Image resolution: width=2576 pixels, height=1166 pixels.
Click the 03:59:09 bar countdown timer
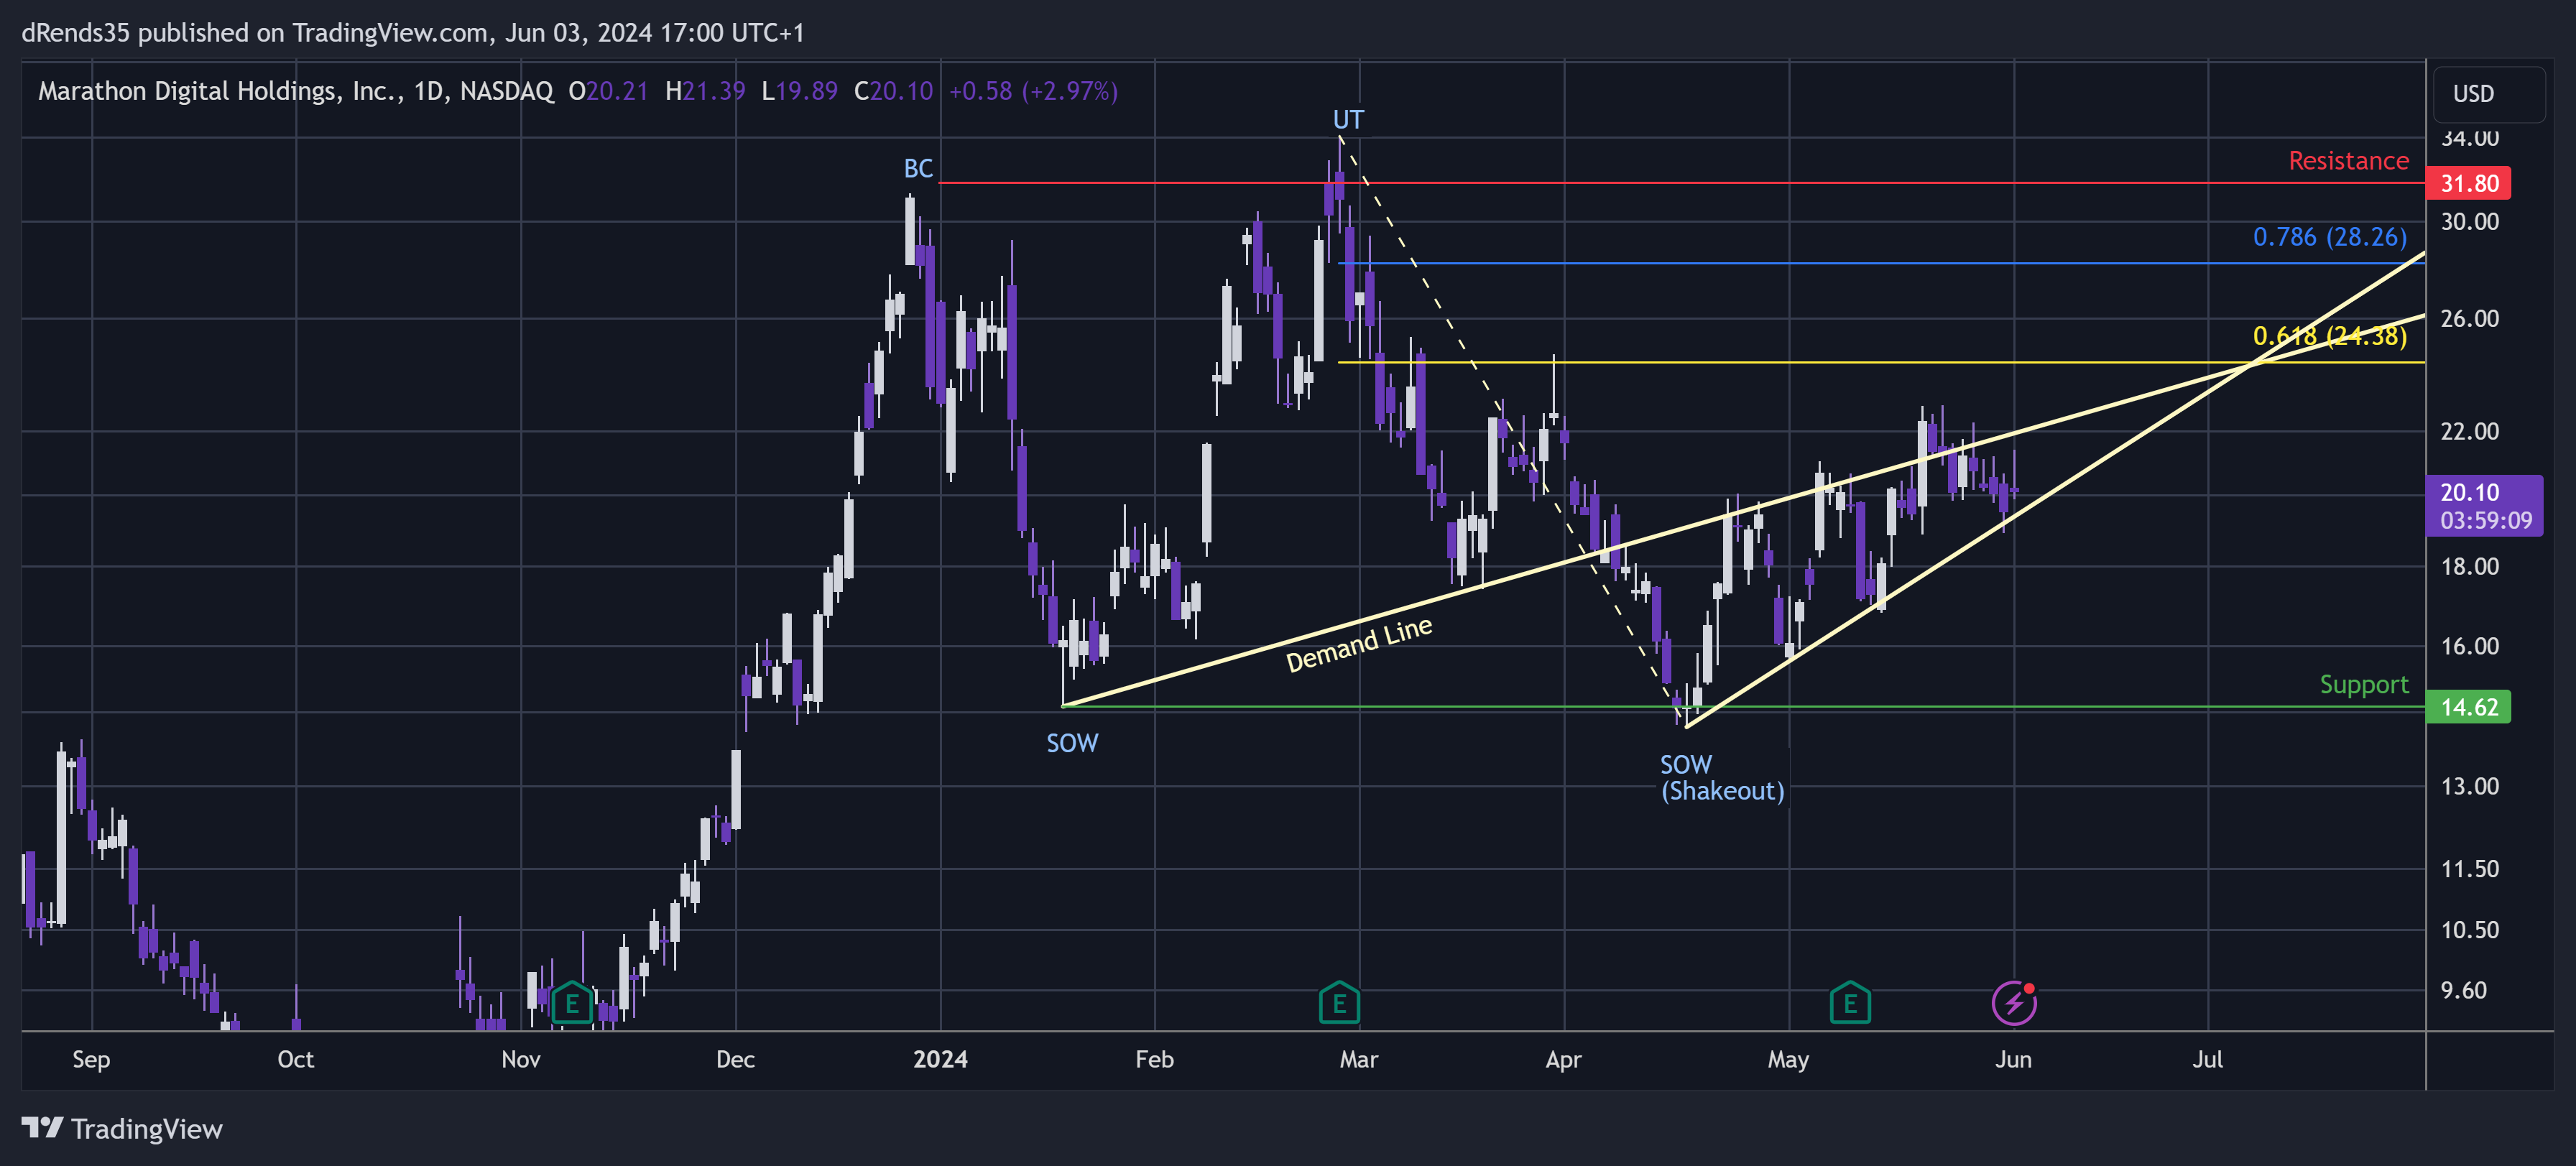click(x=2486, y=521)
